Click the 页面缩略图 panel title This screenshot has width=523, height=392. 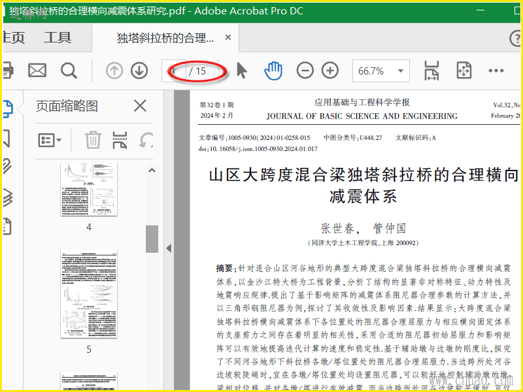[67, 106]
